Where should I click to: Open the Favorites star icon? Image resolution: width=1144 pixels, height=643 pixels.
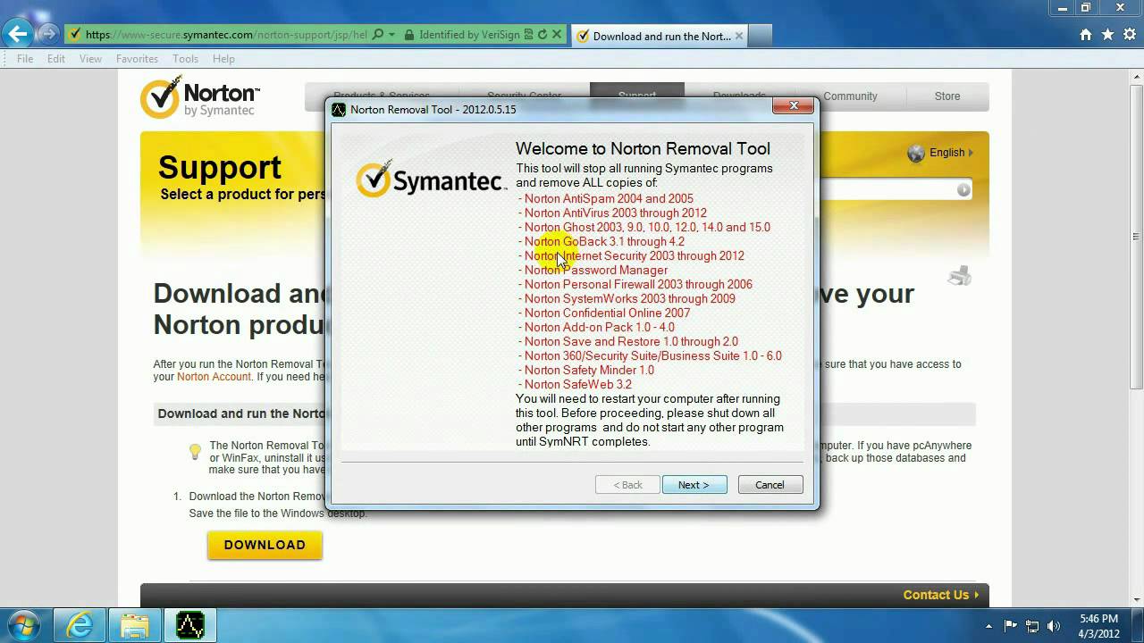[1107, 35]
